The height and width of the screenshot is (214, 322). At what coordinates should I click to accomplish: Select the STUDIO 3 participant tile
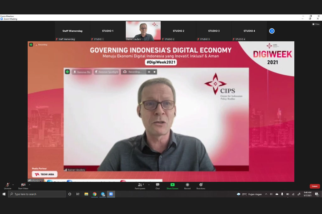tap(214, 31)
